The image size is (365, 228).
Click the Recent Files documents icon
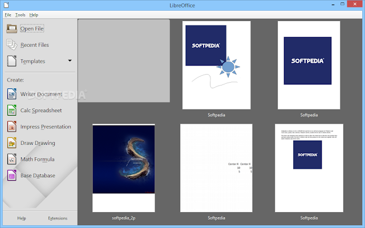tap(11, 44)
